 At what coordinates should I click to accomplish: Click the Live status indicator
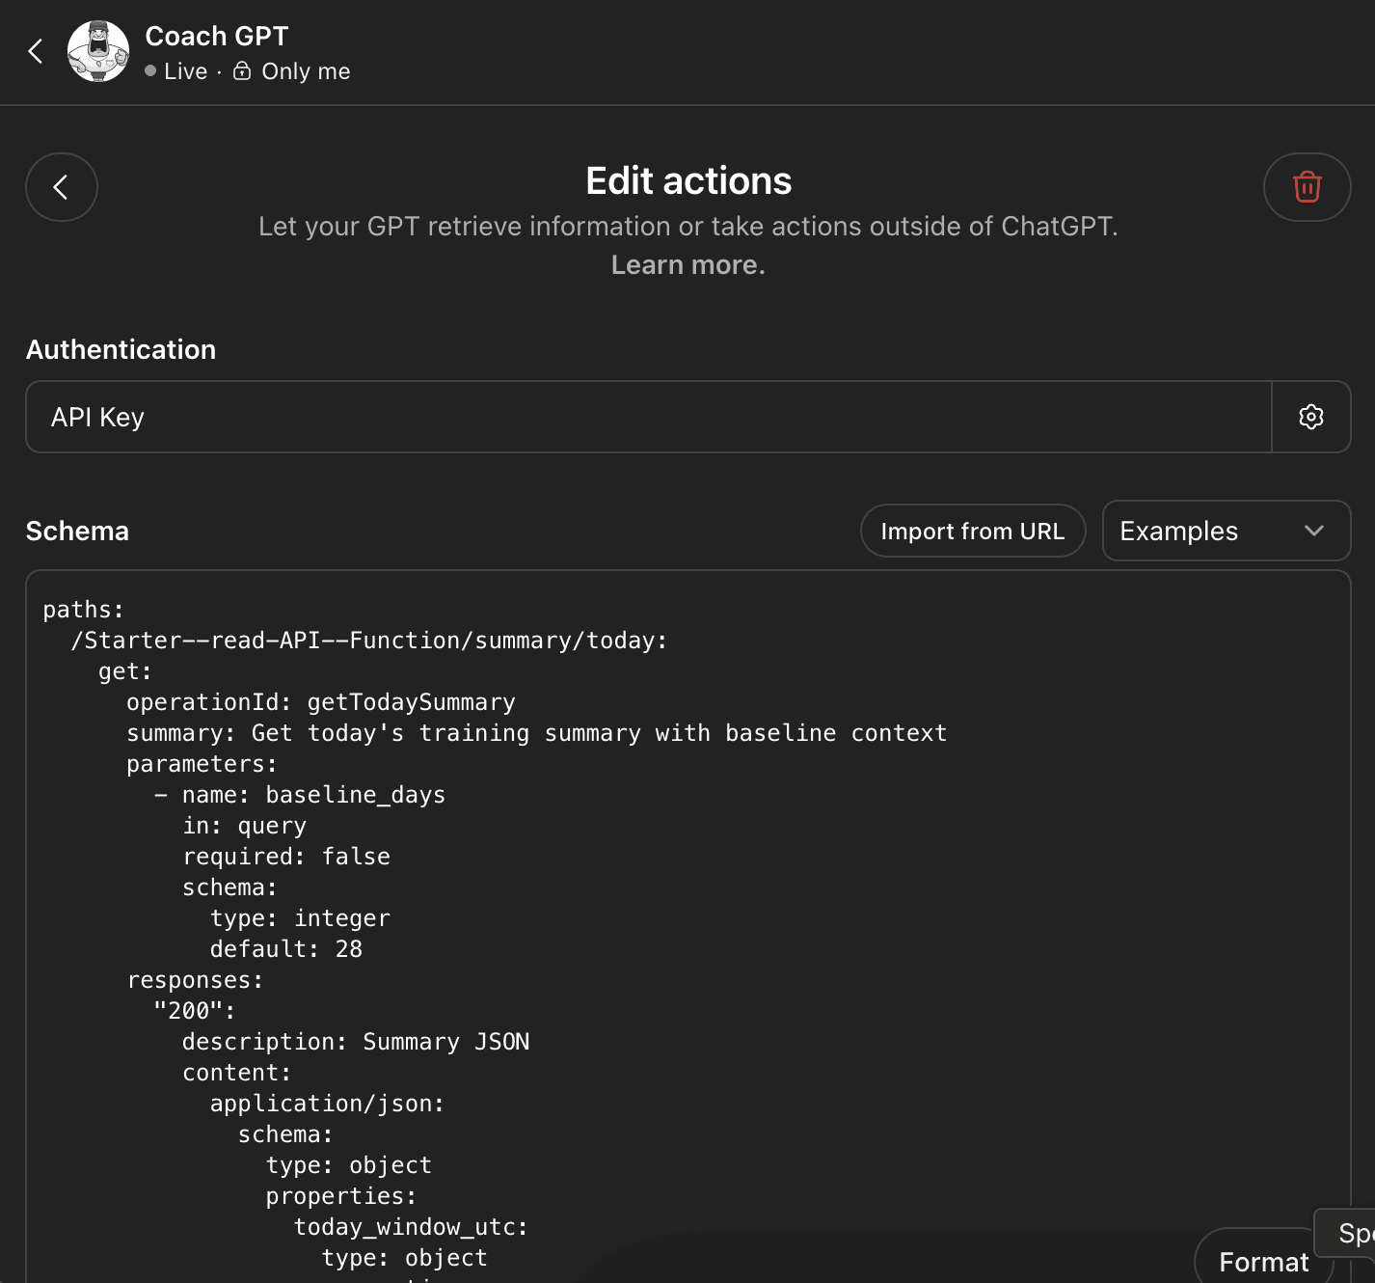176,71
